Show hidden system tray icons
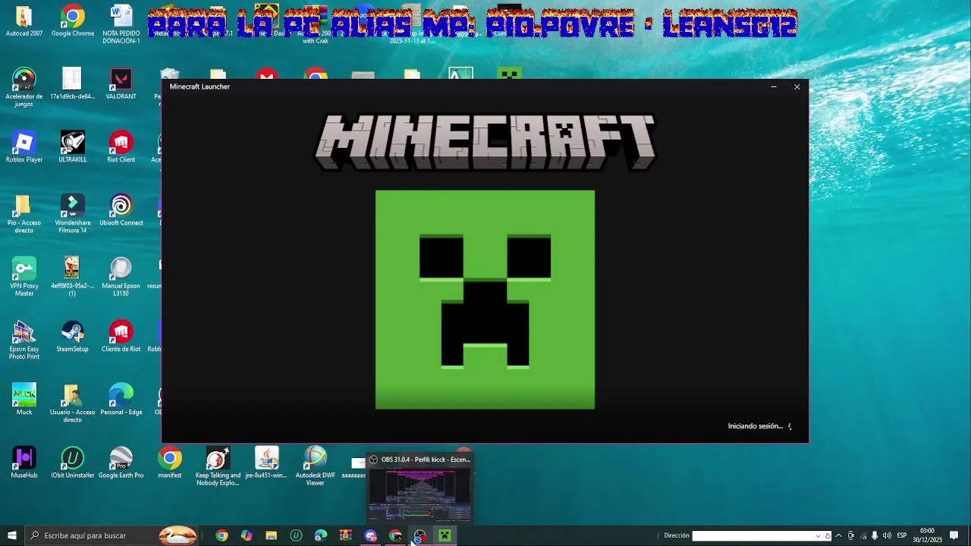Viewport: 971px width, 546px height. (838, 535)
